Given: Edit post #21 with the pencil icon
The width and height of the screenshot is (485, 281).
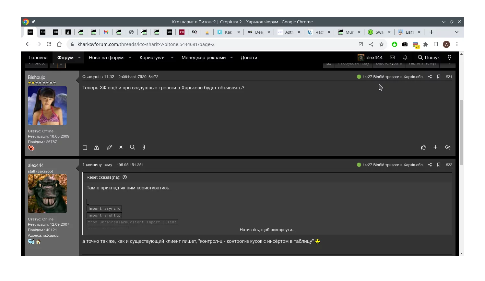Looking at the screenshot, I should coord(109,147).
